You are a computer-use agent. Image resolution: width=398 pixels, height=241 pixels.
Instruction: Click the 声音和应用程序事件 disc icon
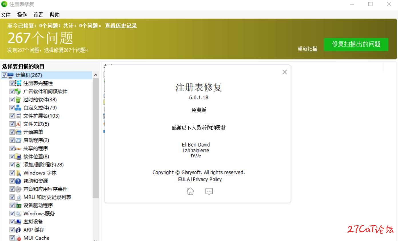tap(18, 189)
